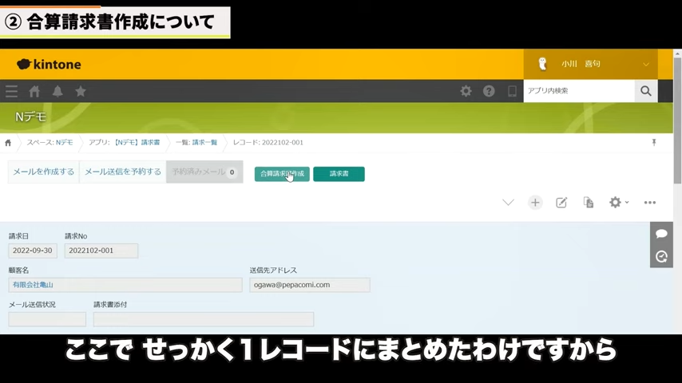Viewport: 682px width, 383px height.
Task: Click the breadcrumb home icon
Action: [8, 143]
